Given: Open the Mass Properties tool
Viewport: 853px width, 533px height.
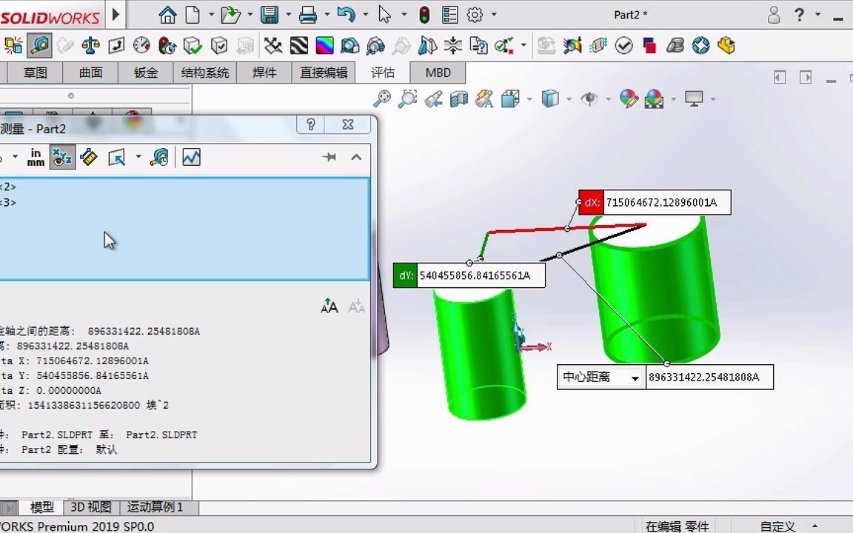Looking at the screenshot, I should pos(91,45).
